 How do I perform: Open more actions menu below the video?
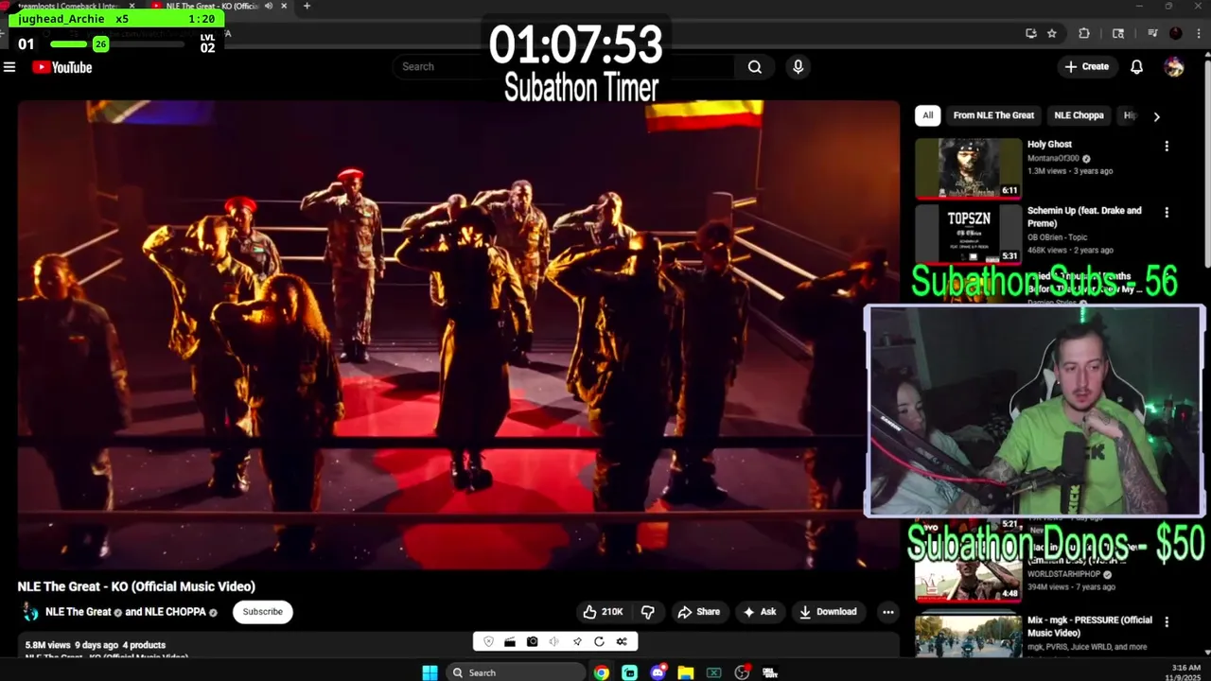point(887,612)
